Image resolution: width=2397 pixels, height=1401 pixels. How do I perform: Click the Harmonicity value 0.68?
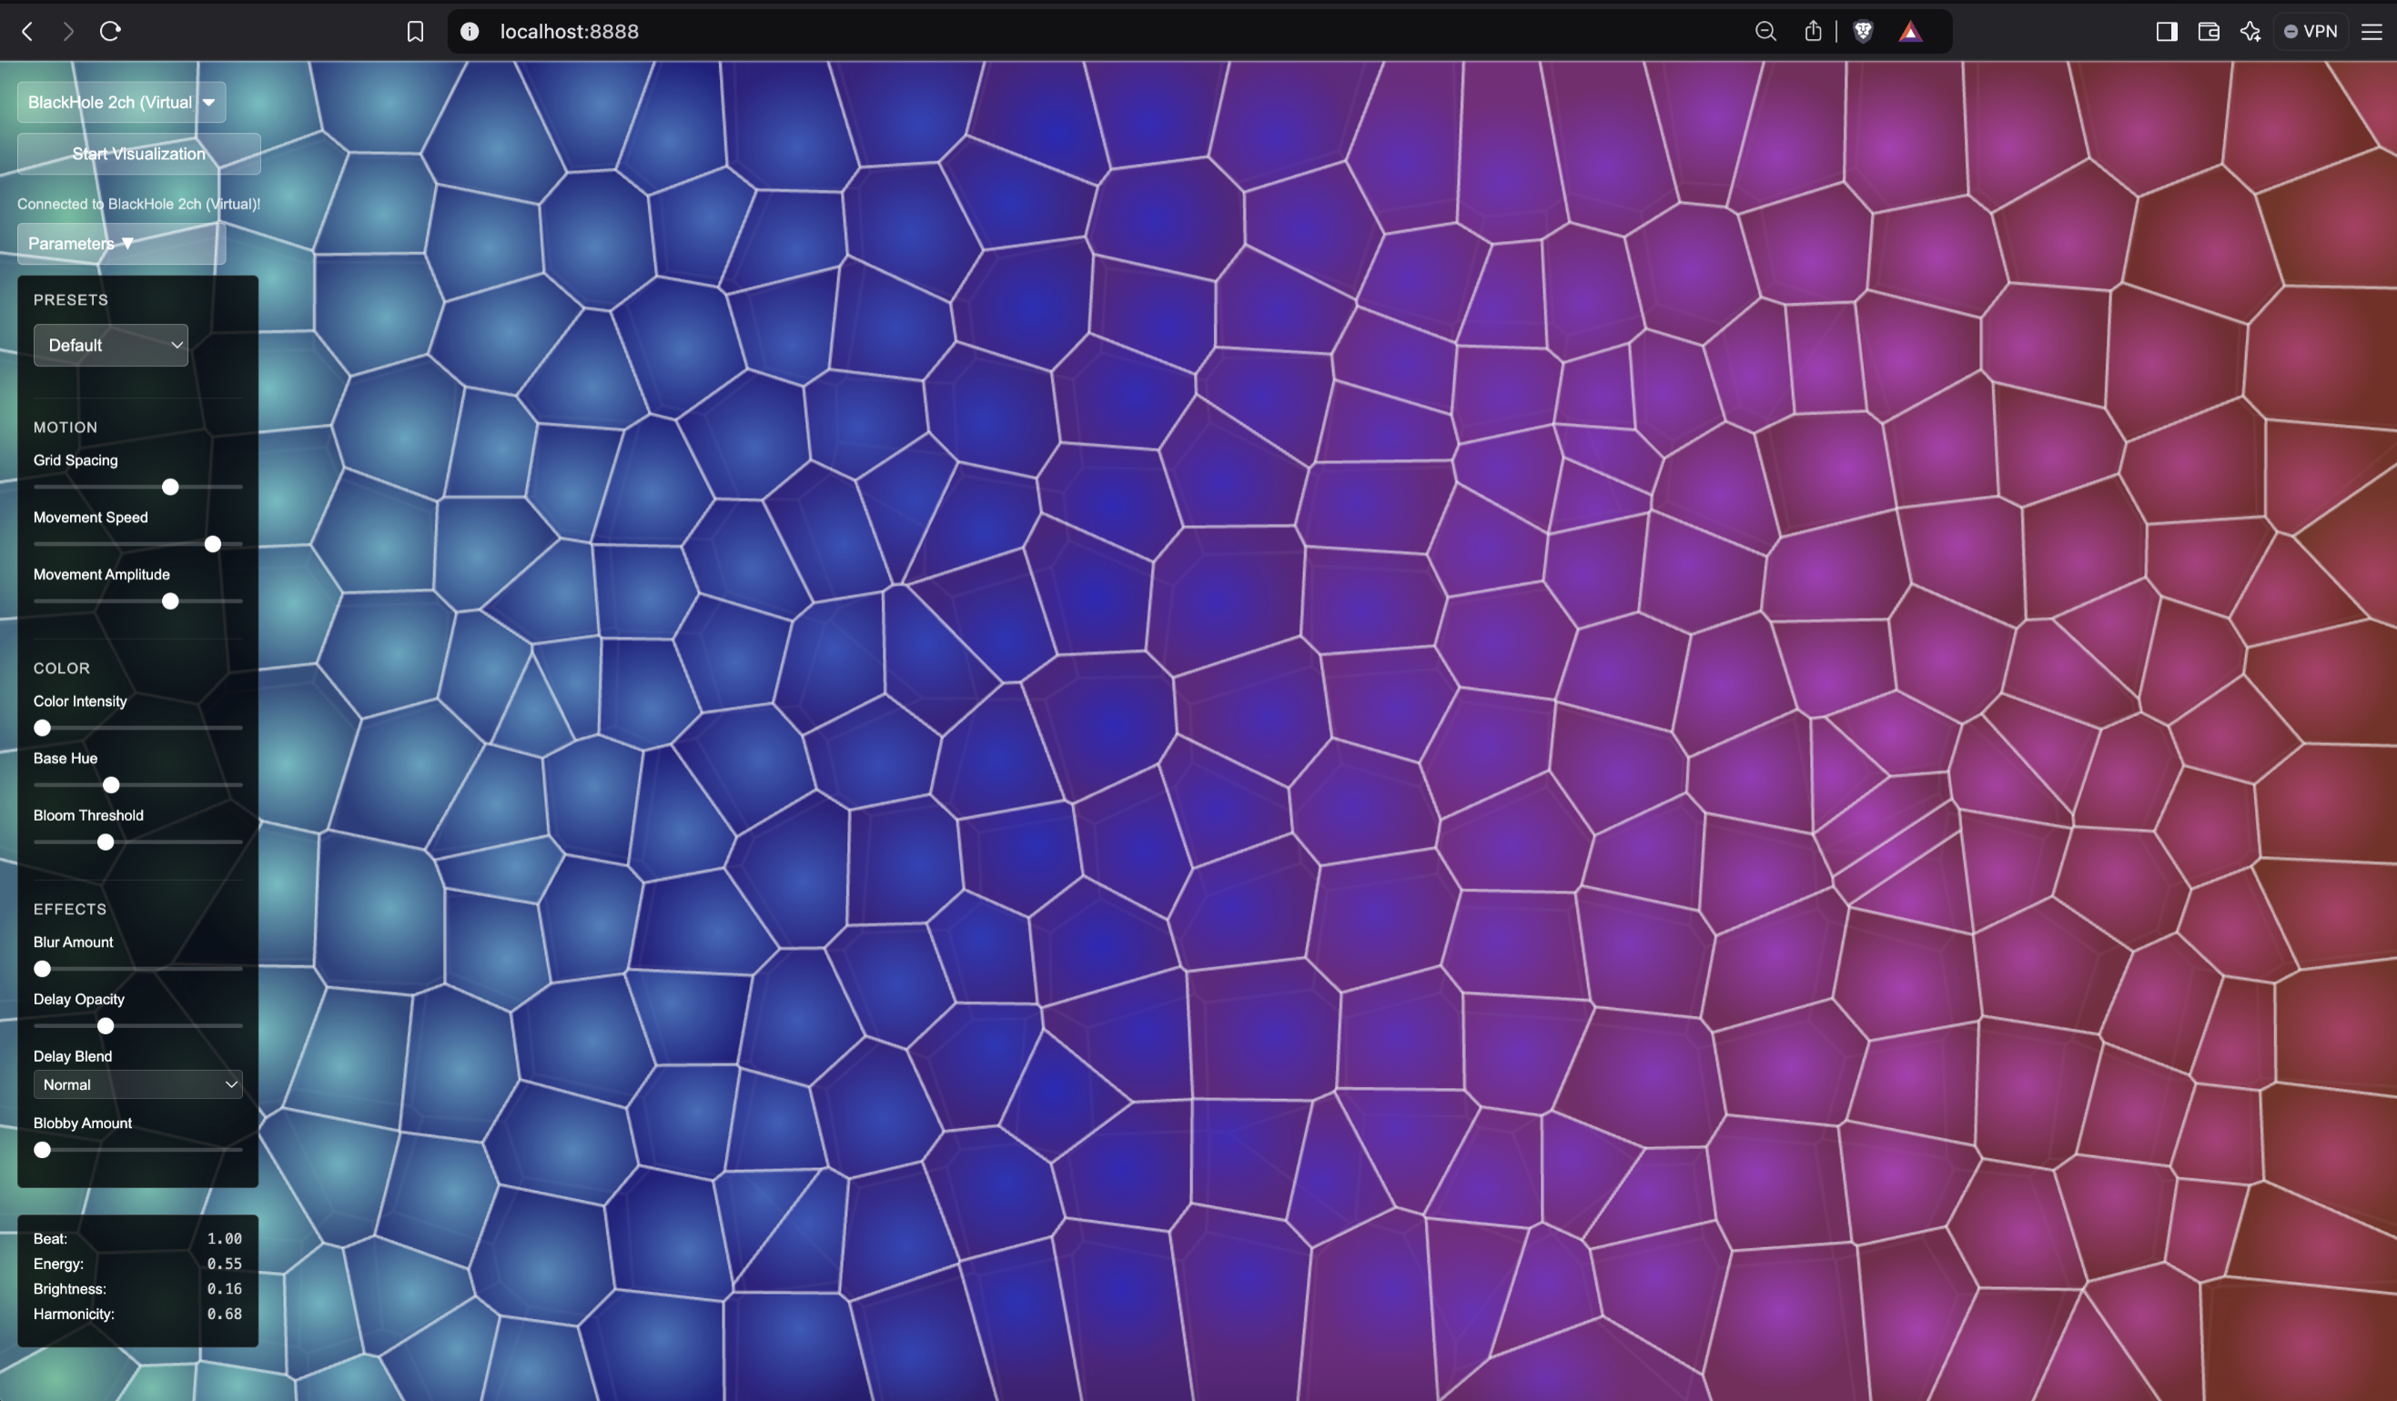point(225,1314)
